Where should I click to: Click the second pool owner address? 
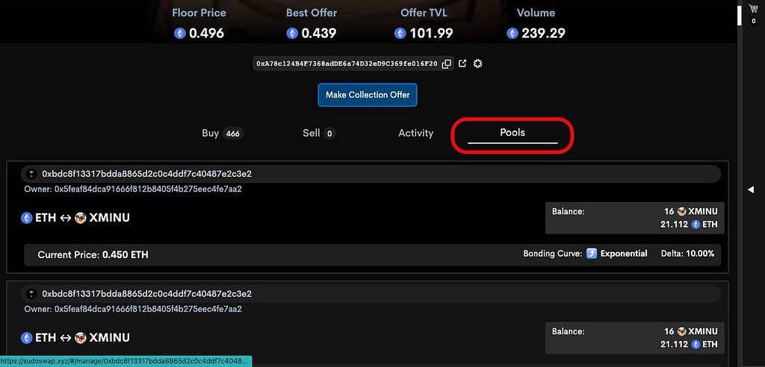click(149, 309)
